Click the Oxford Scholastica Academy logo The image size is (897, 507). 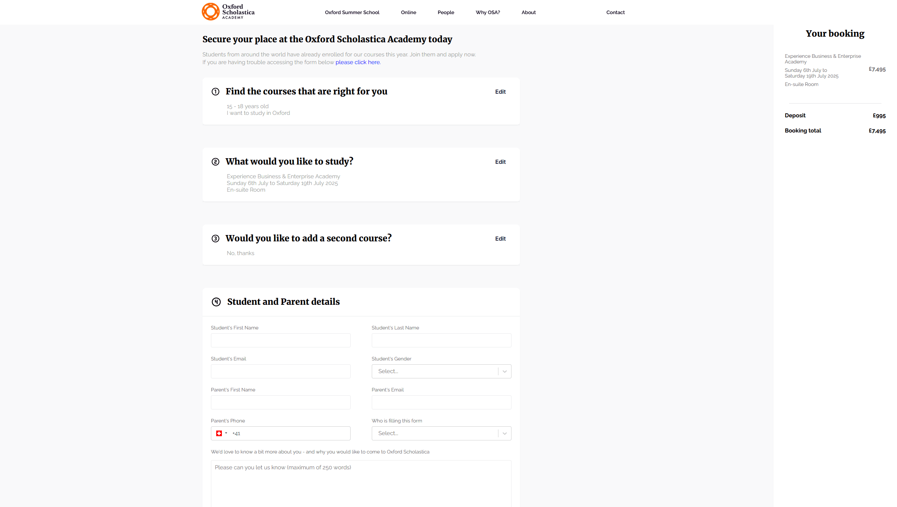pyautogui.click(x=228, y=12)
